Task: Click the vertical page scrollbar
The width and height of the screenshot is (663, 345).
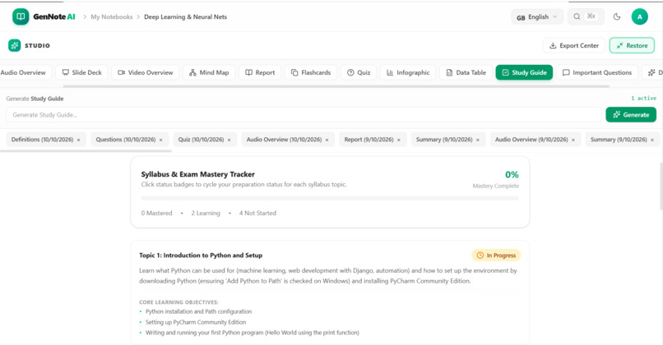Action: click(x=661, y=186)
